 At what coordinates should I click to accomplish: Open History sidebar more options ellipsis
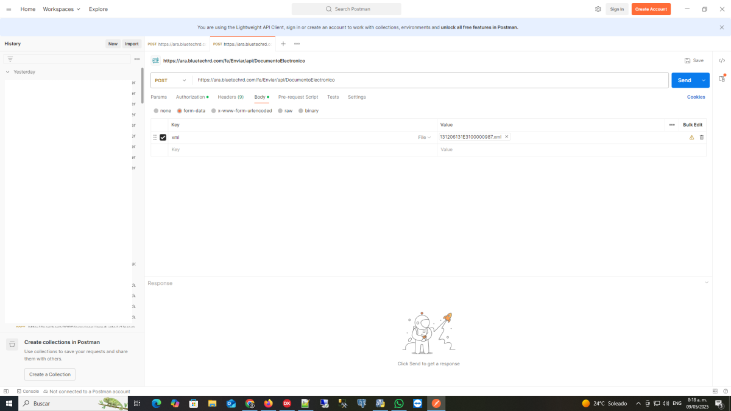137,59
